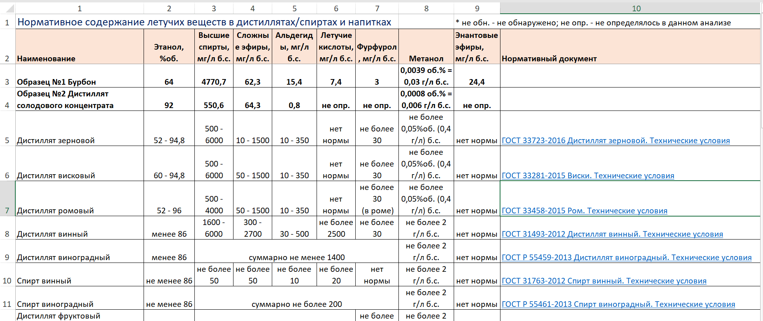Follow the ГОСТ 33458-2015 Ром link

(x=584, y=211)
